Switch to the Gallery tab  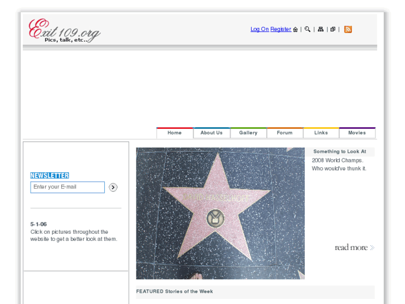248,133
